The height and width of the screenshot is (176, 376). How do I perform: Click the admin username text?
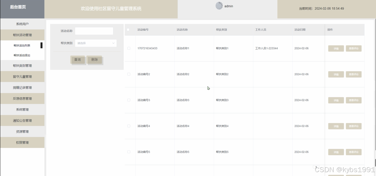point(229,6)
